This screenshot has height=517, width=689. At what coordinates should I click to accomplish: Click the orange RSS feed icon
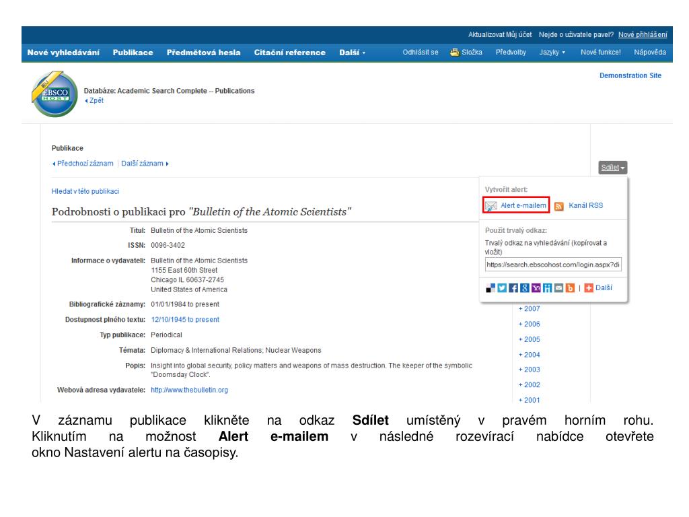[559, 206]
